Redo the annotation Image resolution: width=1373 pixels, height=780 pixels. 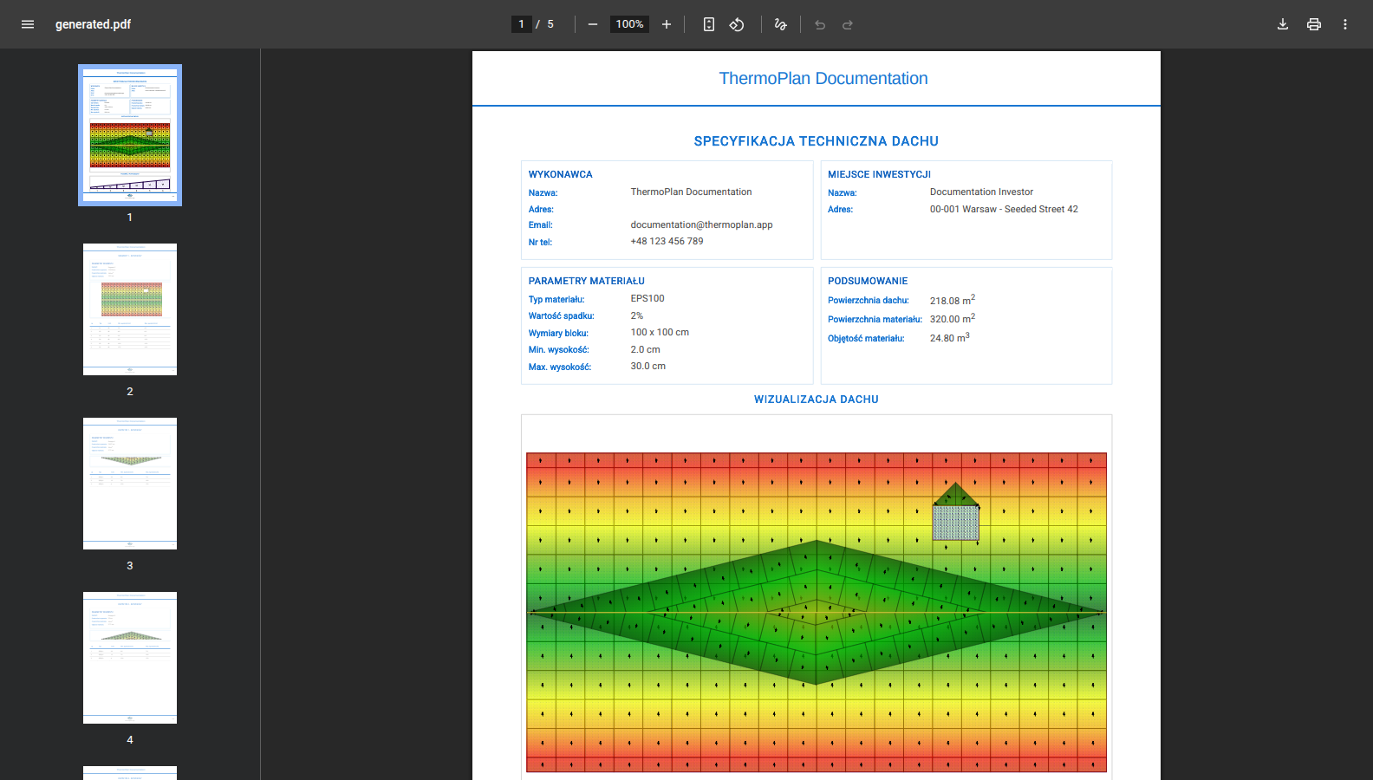[848, 24]
